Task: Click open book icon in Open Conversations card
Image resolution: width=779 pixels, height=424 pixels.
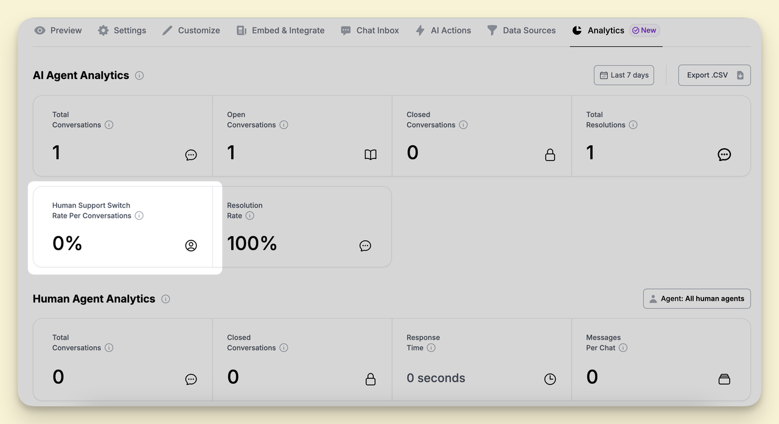Action: [x=371, y=155]
